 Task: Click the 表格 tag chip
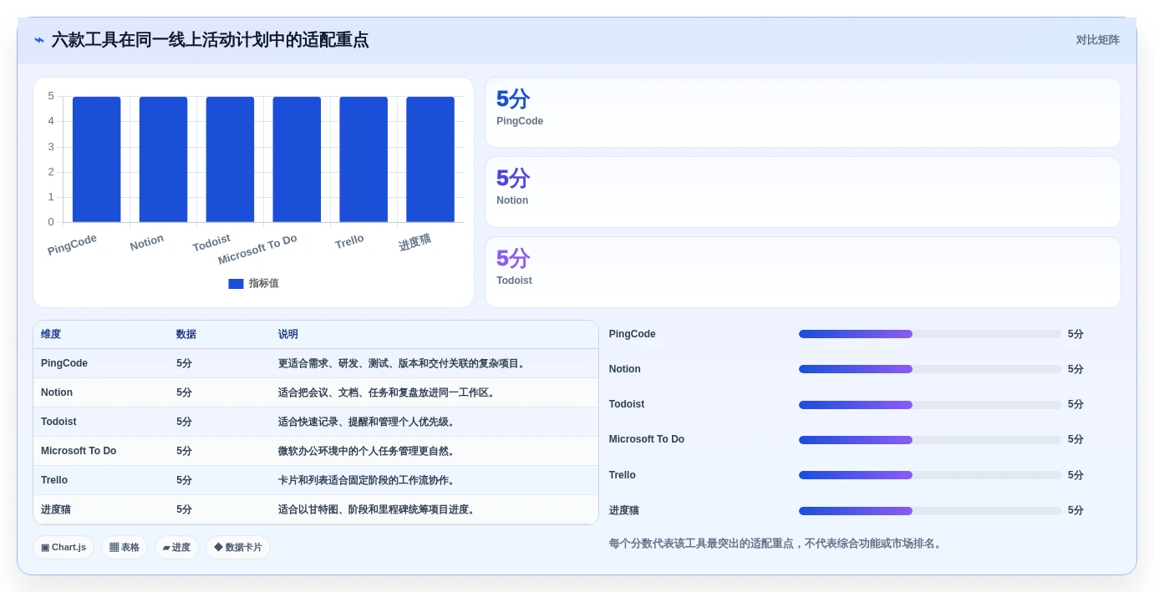(x=125, y=548)
